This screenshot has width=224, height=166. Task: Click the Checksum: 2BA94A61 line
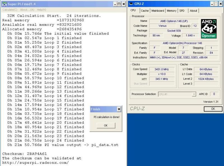tap(24, 154)
